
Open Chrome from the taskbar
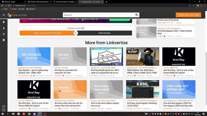tap(29, 114)
